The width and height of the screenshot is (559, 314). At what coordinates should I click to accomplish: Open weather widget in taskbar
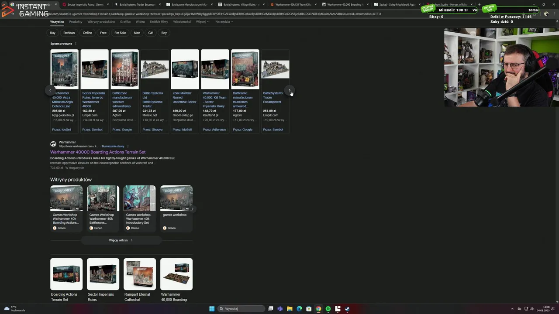tap(14, 309)
